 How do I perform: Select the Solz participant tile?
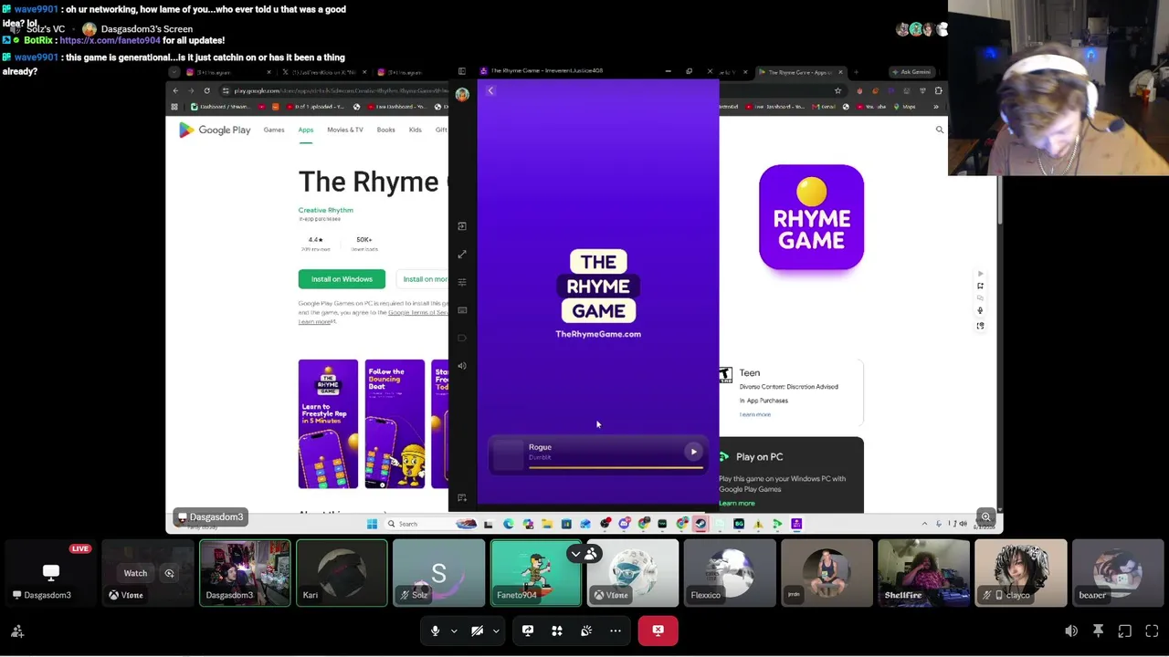(438, 573)
